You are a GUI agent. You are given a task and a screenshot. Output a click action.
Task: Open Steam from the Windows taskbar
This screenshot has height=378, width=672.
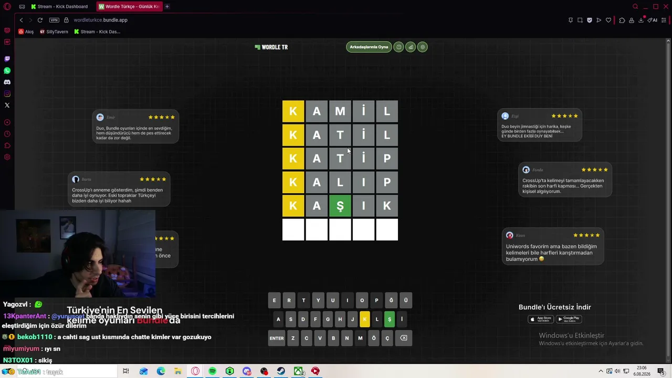coord(281,371)
